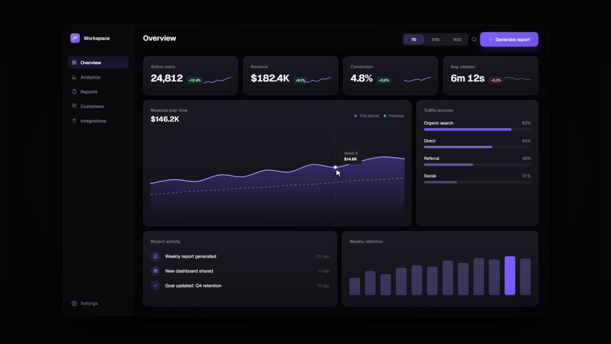Click the Direct traffic progress bar
611x344 pixels.
[x=477, y=147]
